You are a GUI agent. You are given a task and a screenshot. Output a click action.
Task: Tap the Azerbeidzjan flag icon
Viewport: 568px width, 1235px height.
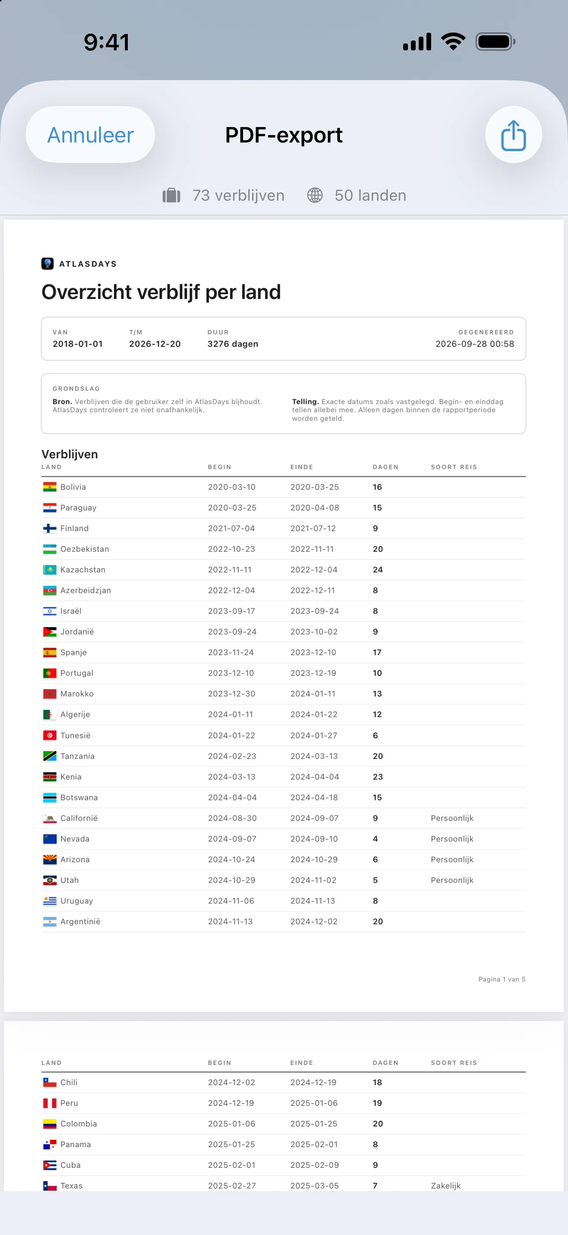pyautogui.click(x=50, y=590)
